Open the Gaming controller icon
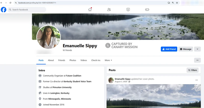The height and width of the screenshot is (108, 204). click(147, 10)
